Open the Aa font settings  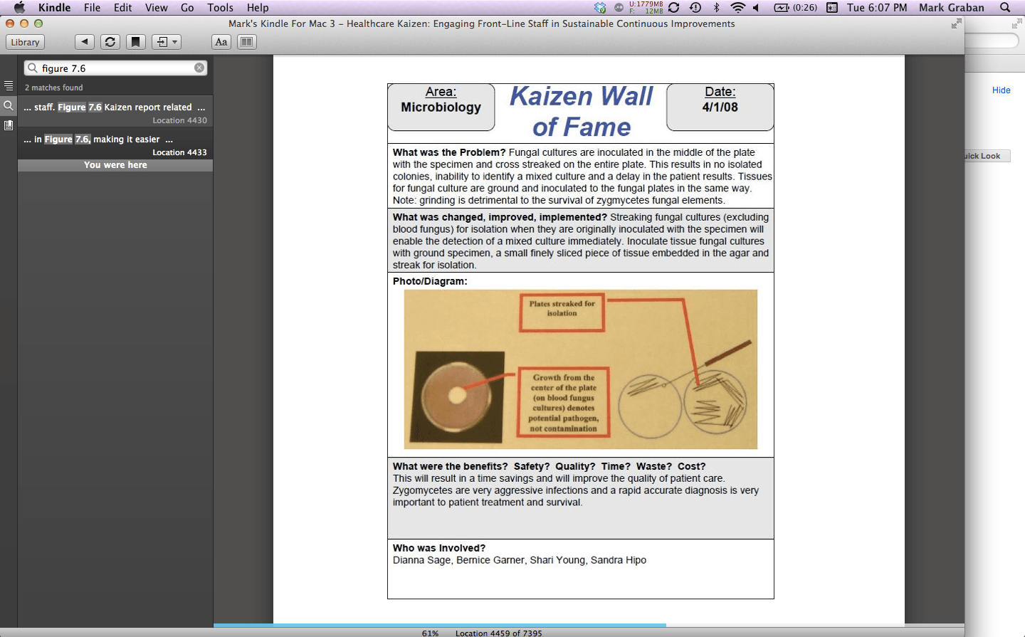221,42
